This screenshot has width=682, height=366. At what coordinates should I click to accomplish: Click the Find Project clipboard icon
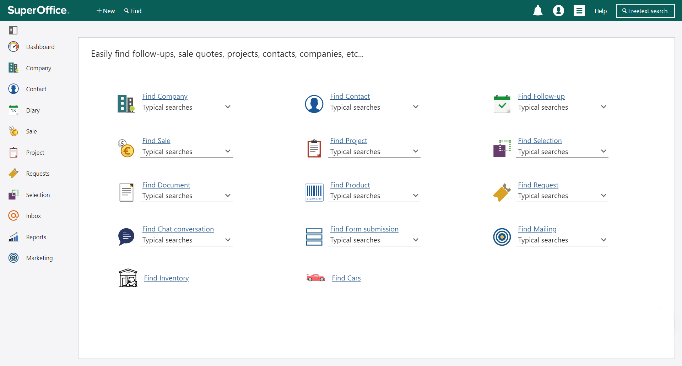point(314,148)
